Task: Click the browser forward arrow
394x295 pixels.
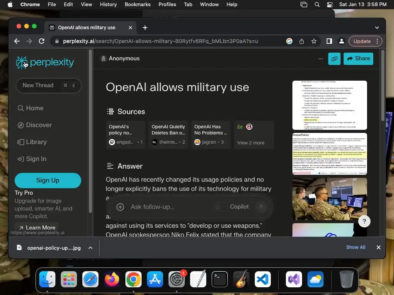Action: 29,41
